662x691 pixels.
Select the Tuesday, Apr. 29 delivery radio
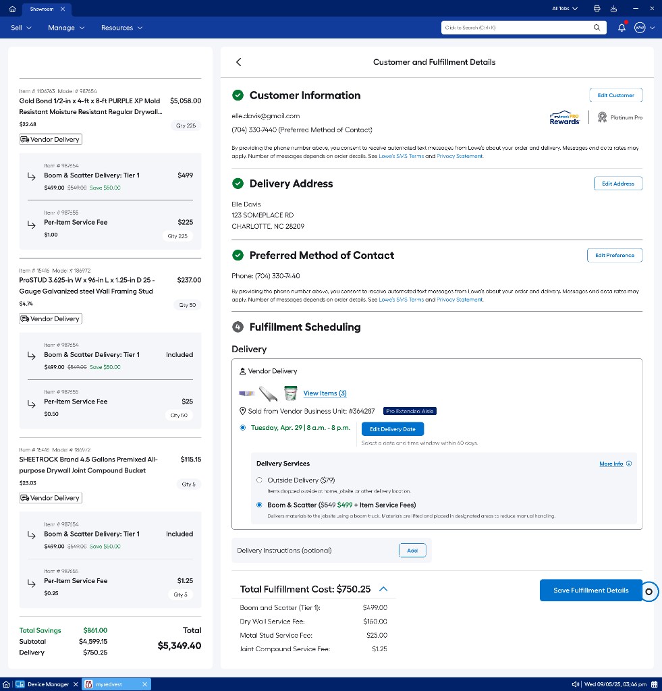(243, 427)
